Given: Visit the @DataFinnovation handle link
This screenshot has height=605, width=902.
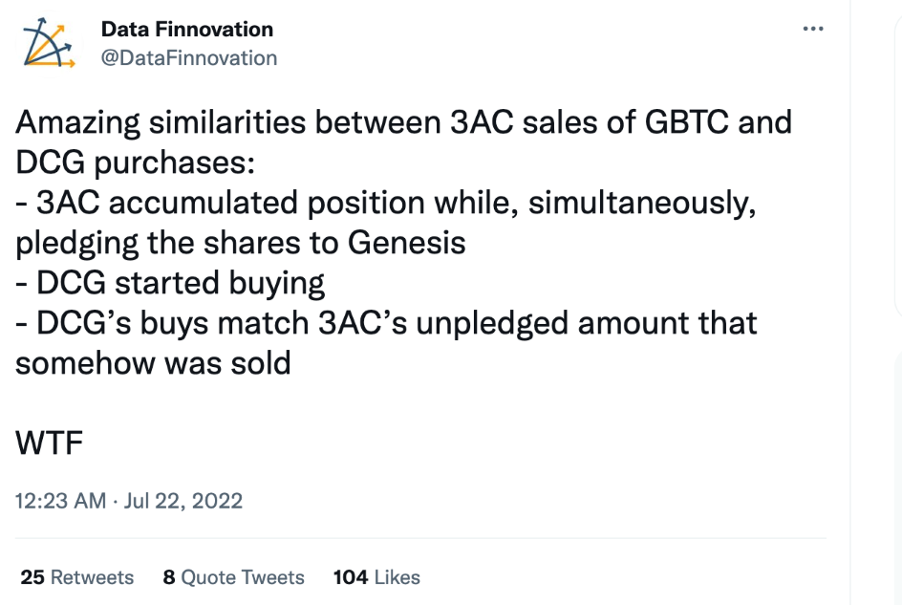Looking at the screenshot, I should 189,57.
